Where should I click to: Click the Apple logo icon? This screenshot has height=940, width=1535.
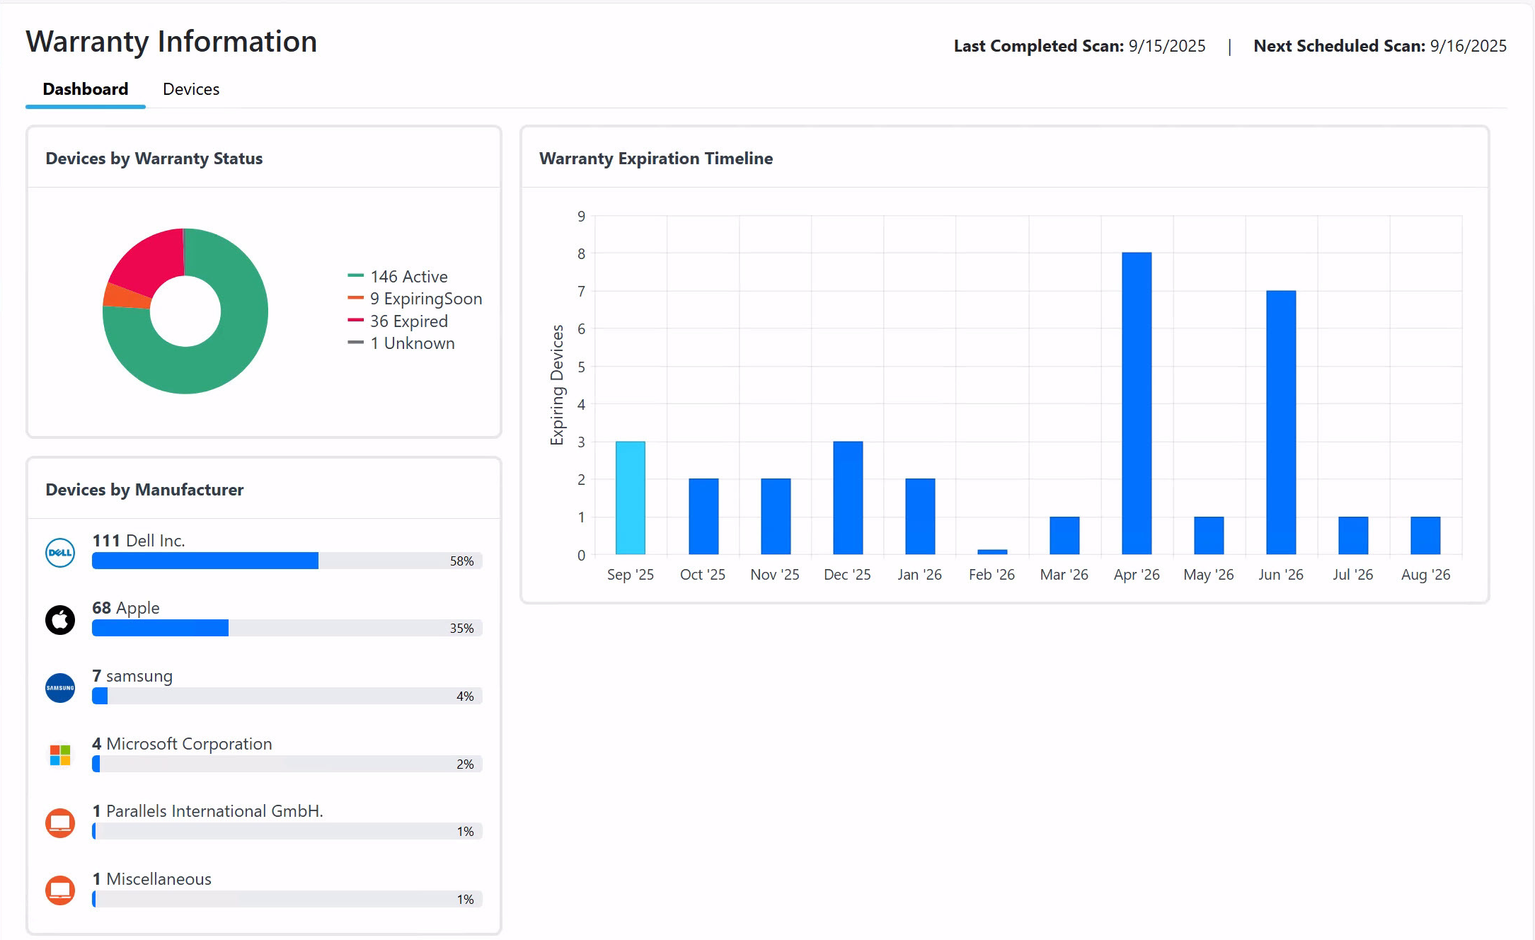[60, 620]
